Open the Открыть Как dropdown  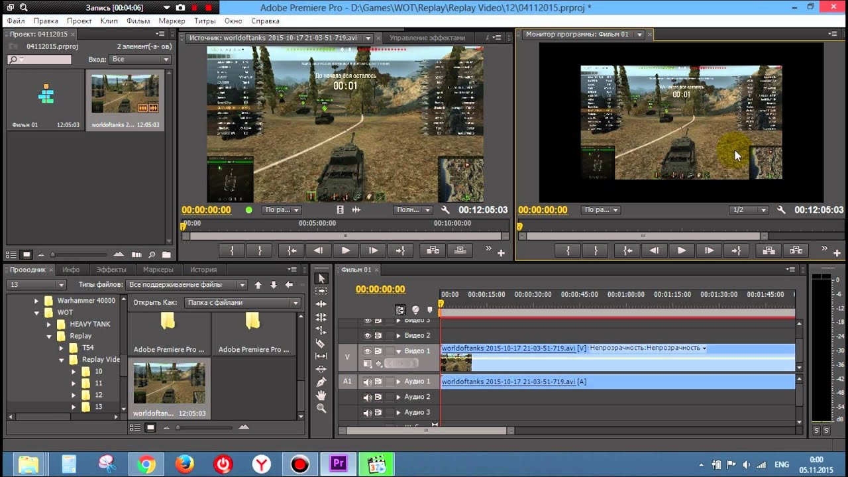(x=242, y=303)
